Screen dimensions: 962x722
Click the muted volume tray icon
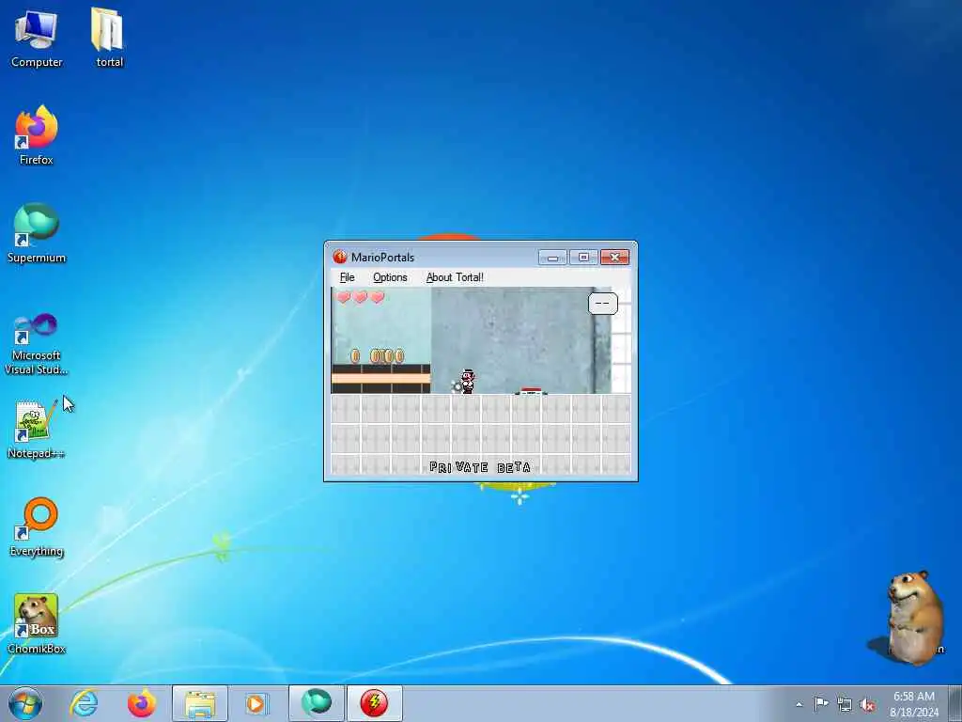pyautogui.click(x=867, y=704)
